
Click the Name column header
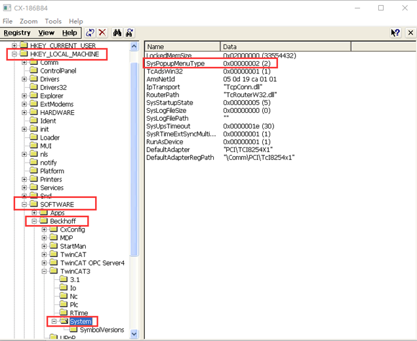(182, 47)
